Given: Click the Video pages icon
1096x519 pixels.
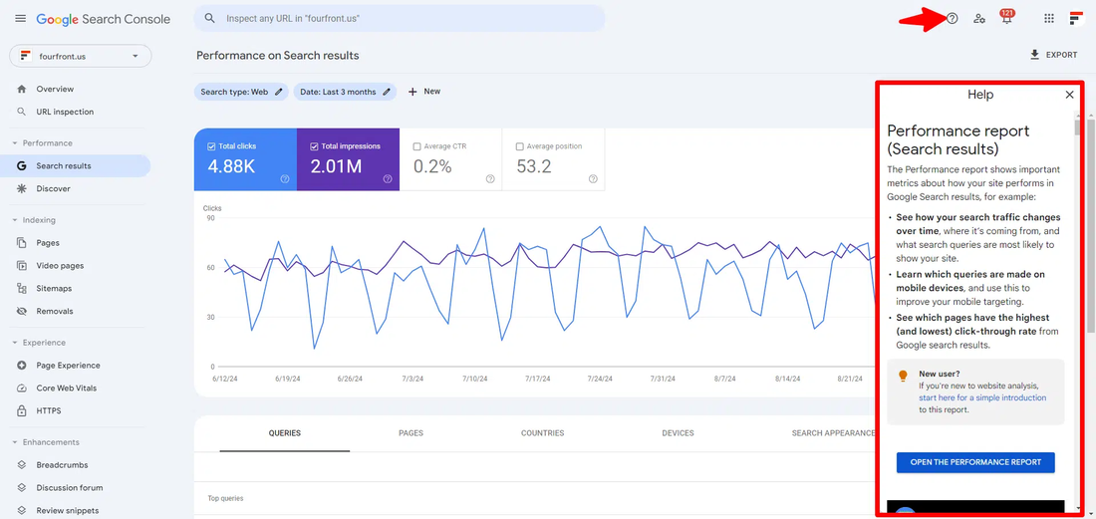Looking at the screenshot, I should (22, 265).
